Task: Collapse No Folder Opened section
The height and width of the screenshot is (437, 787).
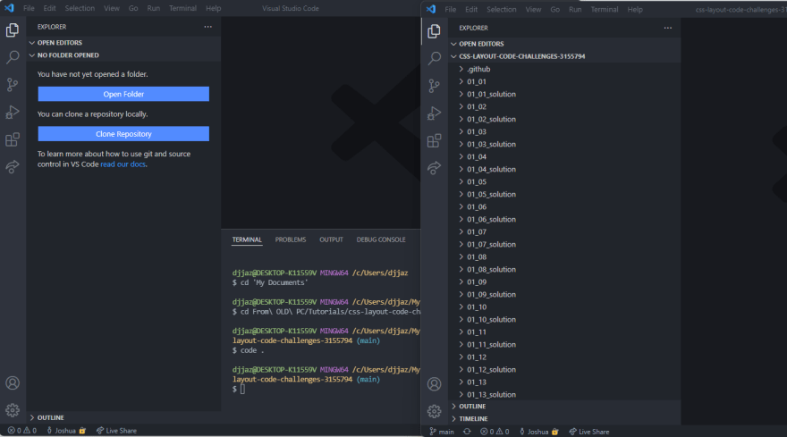Action: pyautogui.click(x=124, y=55)
